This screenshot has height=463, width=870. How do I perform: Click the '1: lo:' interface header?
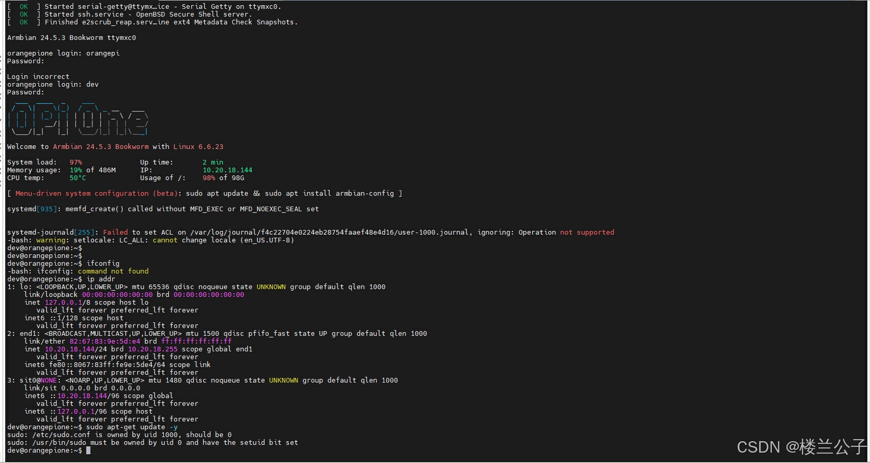pos(20,287)
